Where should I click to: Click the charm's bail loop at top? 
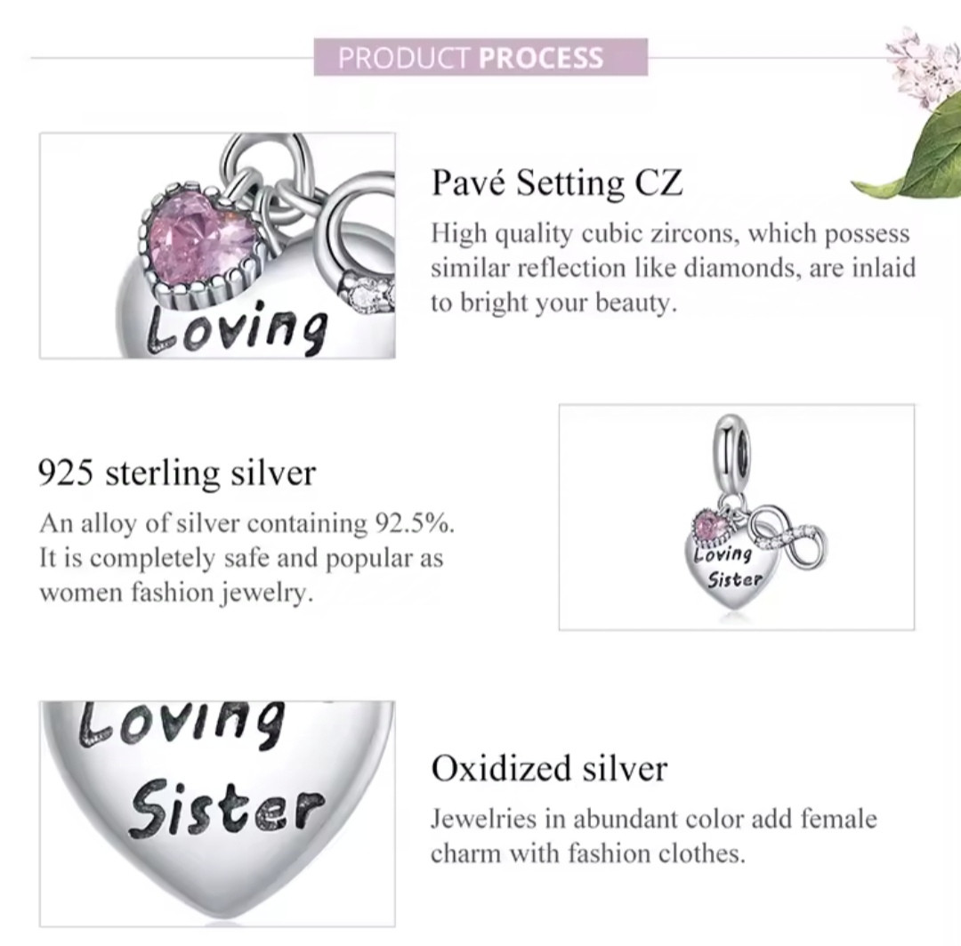[732, 454]
